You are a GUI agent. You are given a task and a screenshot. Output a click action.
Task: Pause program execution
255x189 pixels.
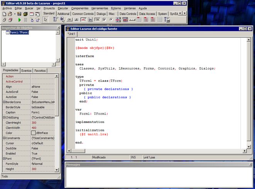(x=25, y=20)
